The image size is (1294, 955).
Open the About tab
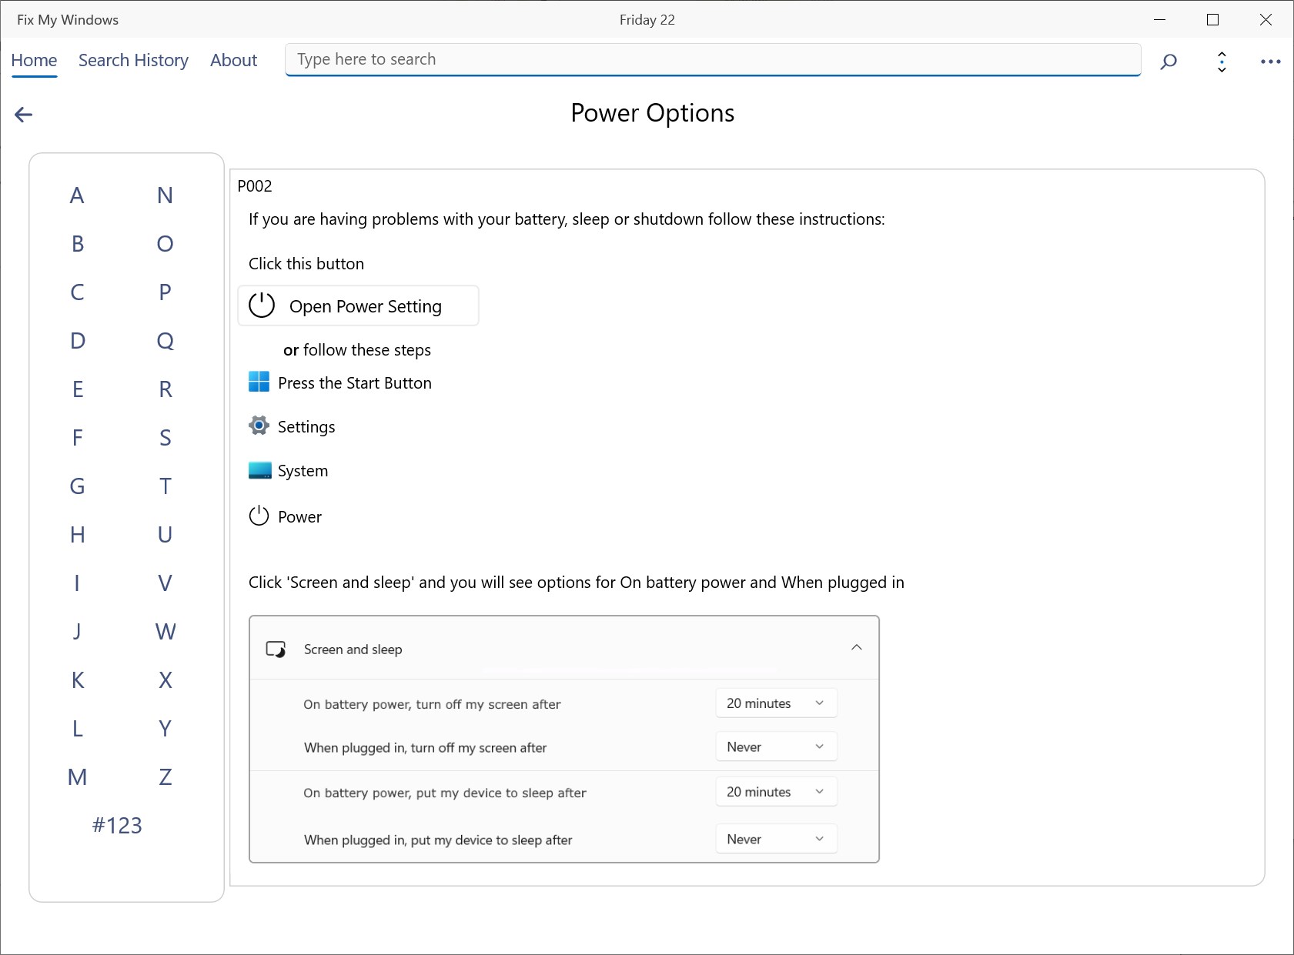[x=233, y=61]
